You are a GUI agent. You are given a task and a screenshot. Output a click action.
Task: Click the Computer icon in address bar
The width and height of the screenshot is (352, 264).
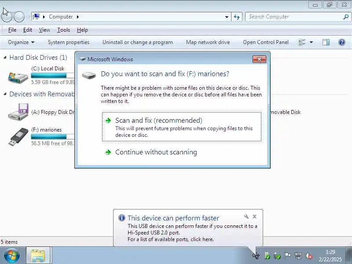(x=36, y=17)
